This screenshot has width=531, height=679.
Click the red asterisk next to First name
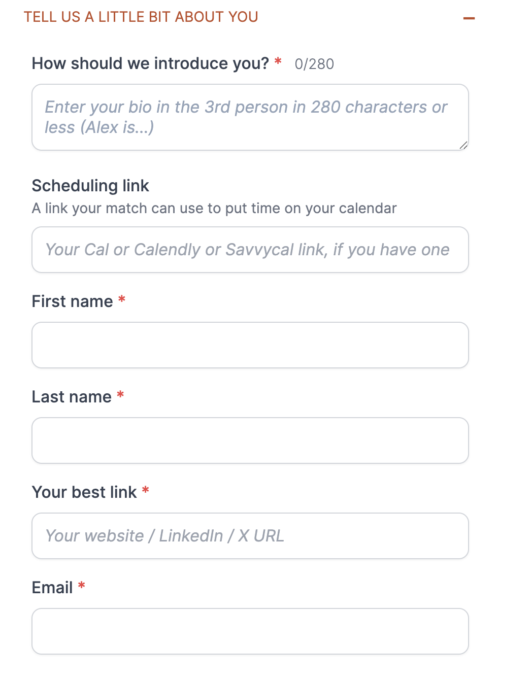[x=122, y=299]
